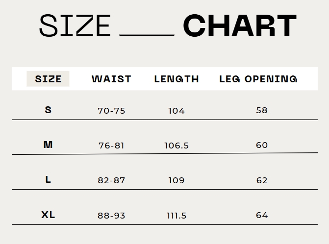Click leg opening value 58
This screenshot has height=244, width=329.
[262, 110]
